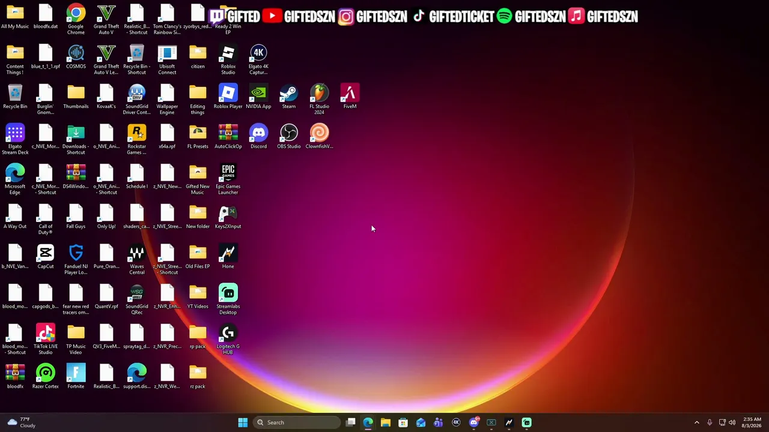The width and height of the screenshot is (769, 432).
Task: Select the SoundGrid QRec desktop icon
Action: [x=136, y=299]
